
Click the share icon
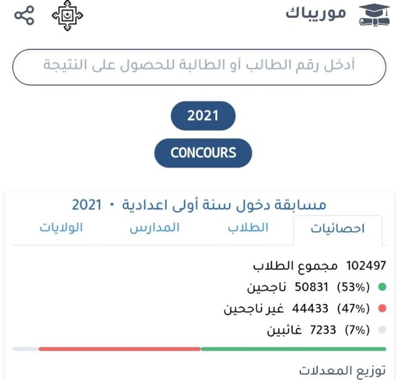point(24,16)
